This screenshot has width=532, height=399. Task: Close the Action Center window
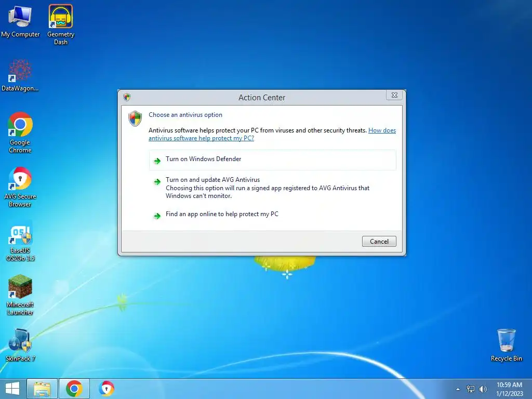click(x=394, y=96)
